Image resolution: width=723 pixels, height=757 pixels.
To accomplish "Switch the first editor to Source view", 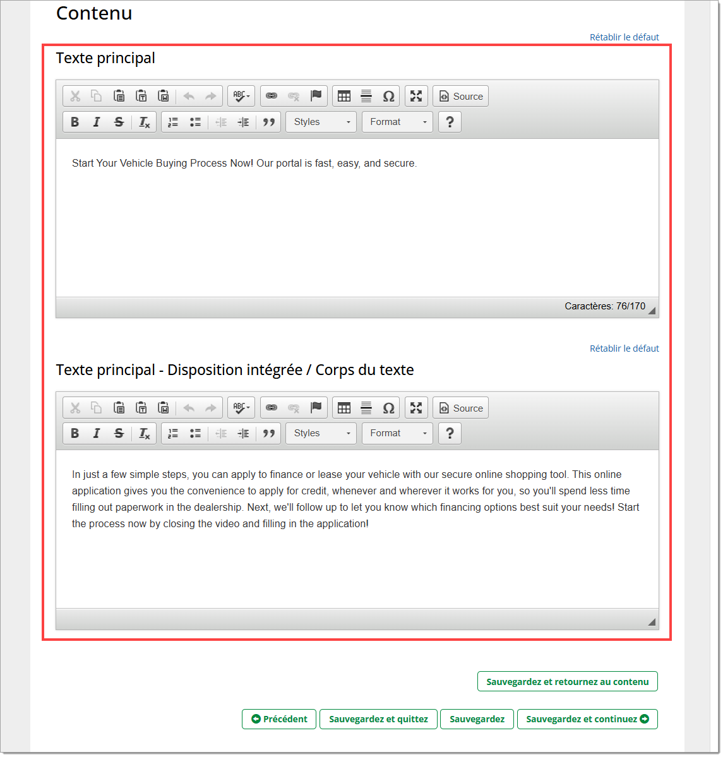I will coord(461,96).
